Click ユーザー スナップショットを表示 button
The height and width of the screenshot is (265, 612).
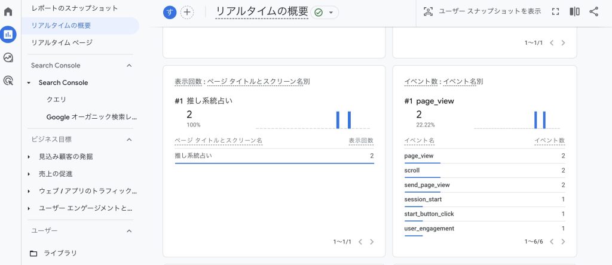click(x=482, y=11)
